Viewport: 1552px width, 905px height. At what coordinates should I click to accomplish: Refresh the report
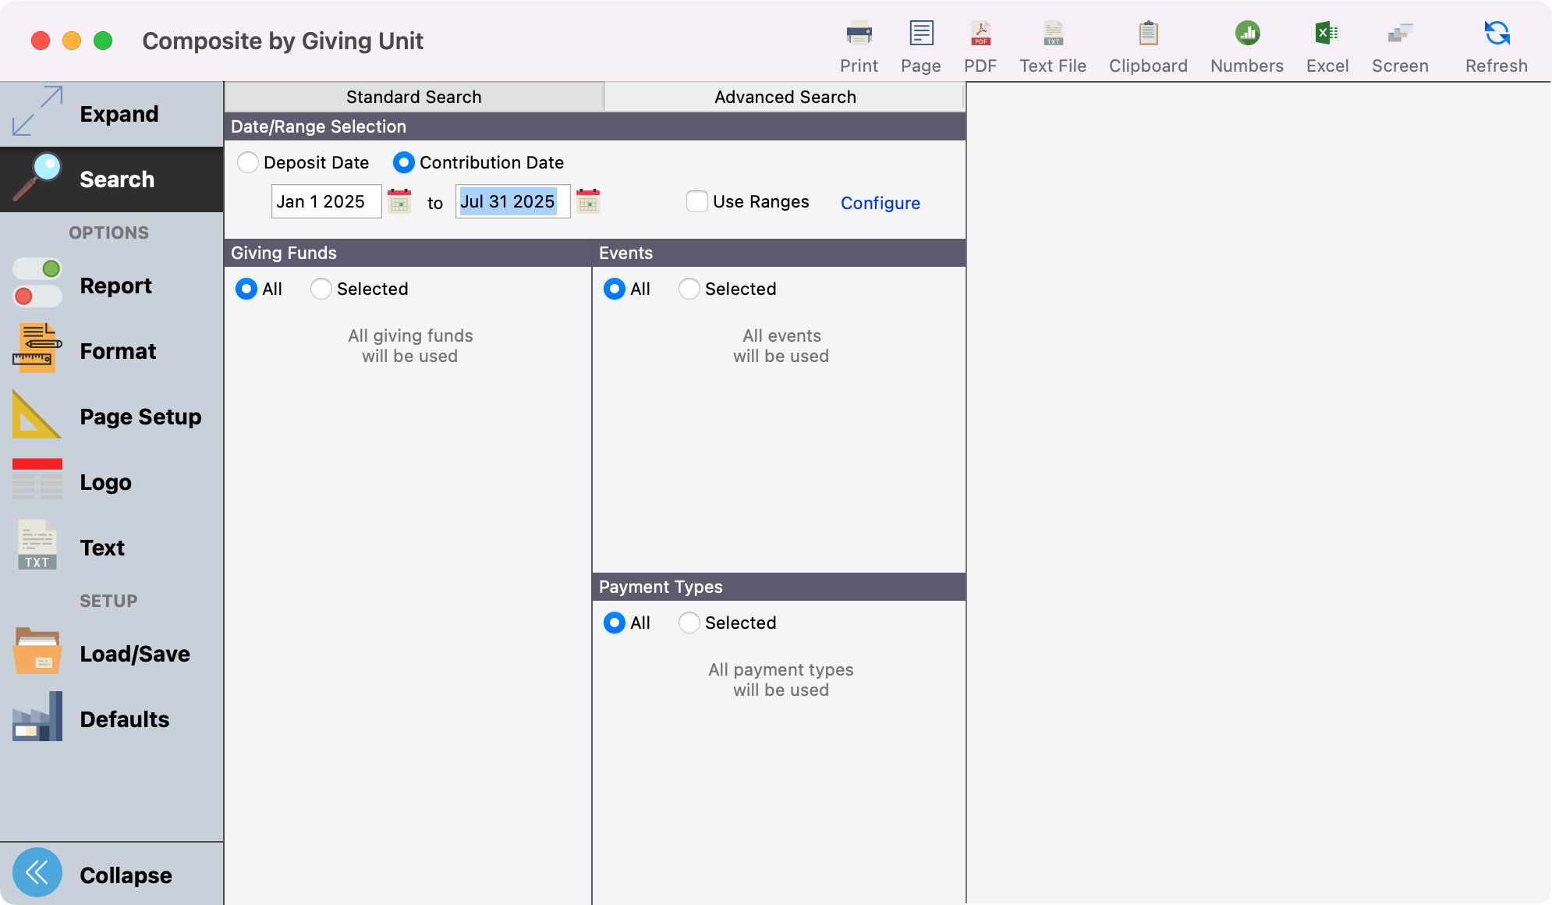tap(1495, 43)
